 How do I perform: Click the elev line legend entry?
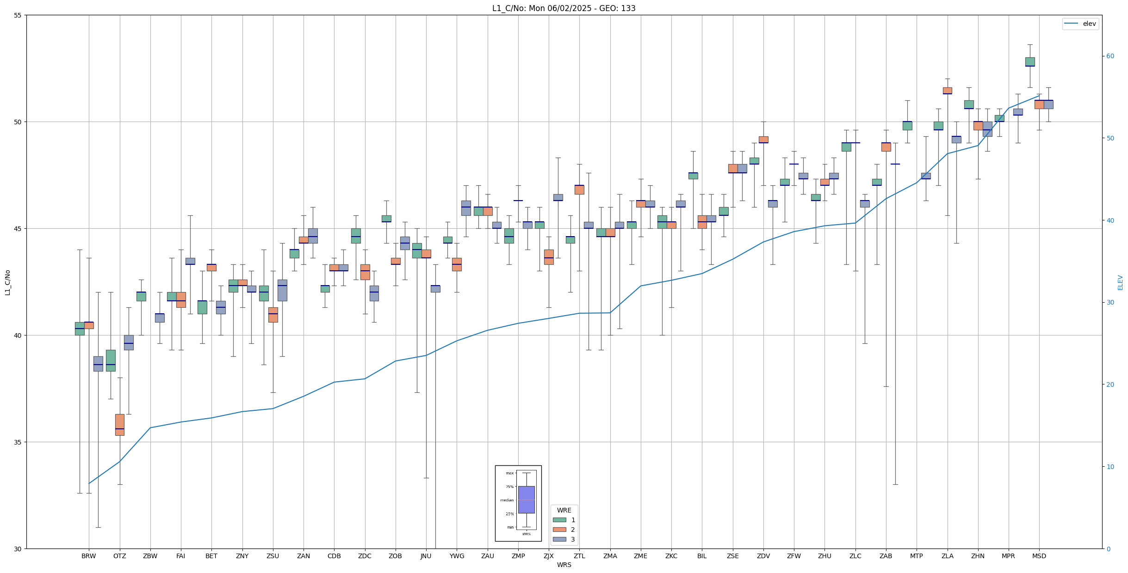click(1080, 24)
